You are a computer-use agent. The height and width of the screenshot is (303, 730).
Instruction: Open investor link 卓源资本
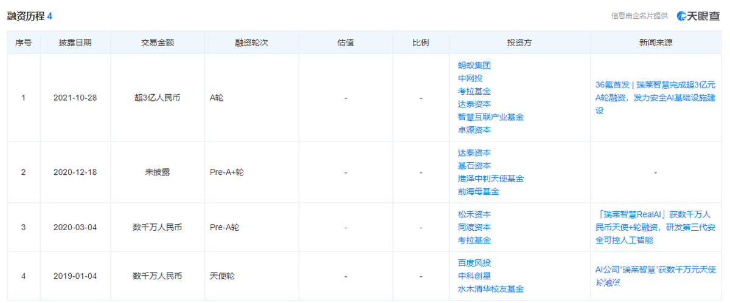[x=474, y=129]
